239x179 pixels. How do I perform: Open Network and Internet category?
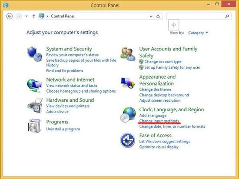tap(70, 80)
